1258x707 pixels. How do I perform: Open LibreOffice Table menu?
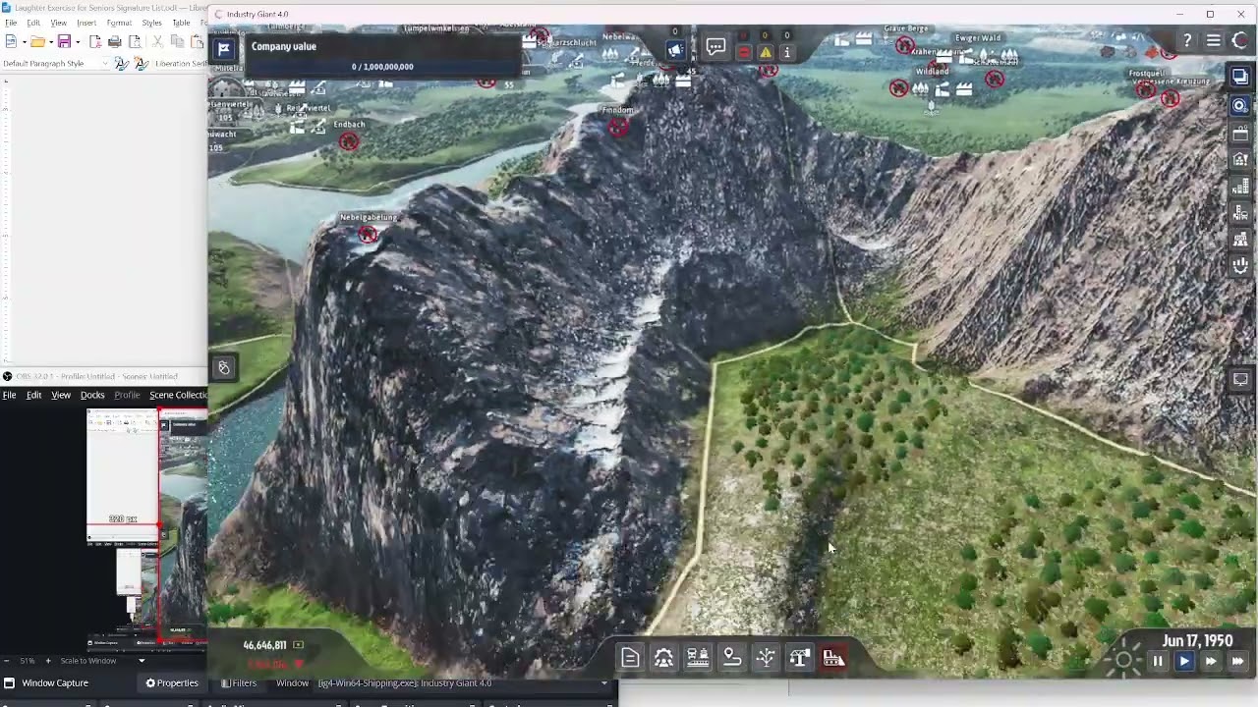(181, 23)
